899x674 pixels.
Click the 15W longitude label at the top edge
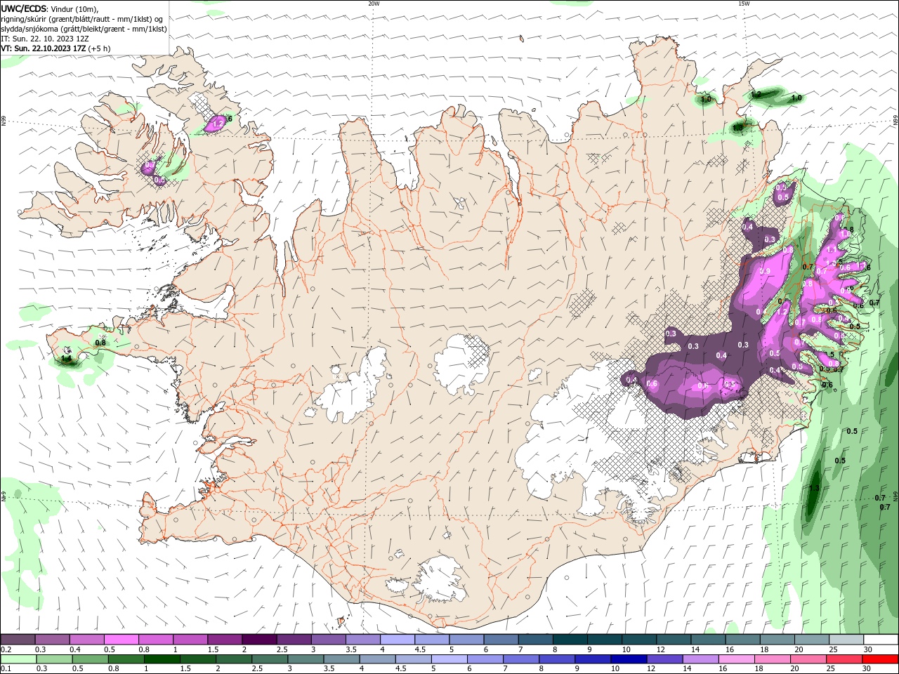pyautogui.click(x=743, y=4)
